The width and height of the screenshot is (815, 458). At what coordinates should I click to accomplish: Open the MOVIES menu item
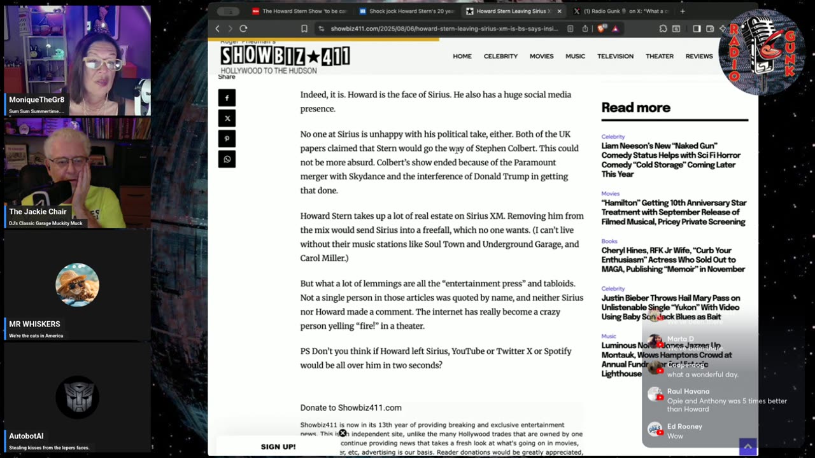coord(541,56)
